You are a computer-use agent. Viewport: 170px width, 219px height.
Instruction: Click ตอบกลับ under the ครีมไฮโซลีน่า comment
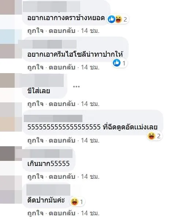point(62,68)
